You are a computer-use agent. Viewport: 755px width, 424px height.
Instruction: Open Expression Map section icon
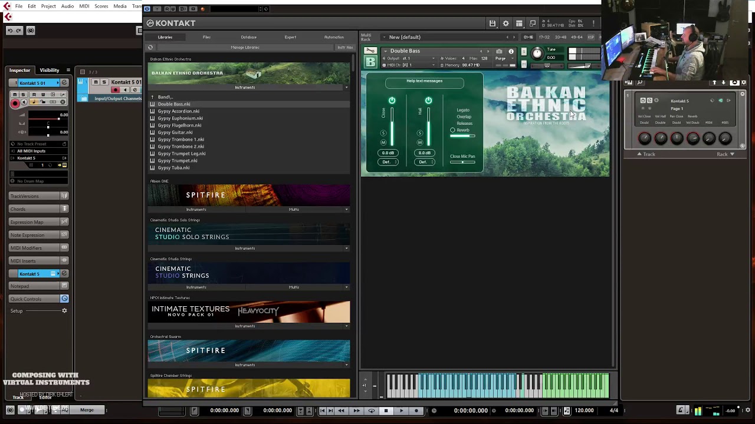(x=64, y=222)
